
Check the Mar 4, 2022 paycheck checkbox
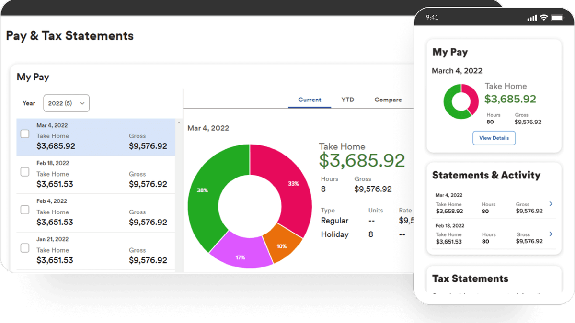24,134
